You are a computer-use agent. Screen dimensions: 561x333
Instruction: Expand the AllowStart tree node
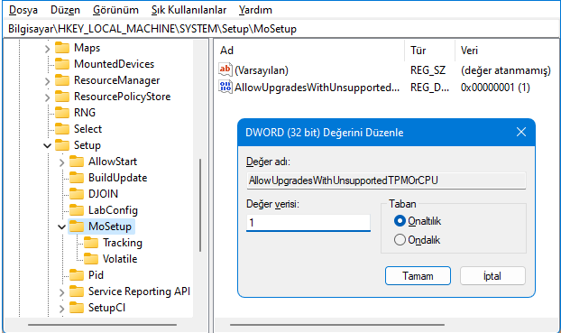point(61,162)
